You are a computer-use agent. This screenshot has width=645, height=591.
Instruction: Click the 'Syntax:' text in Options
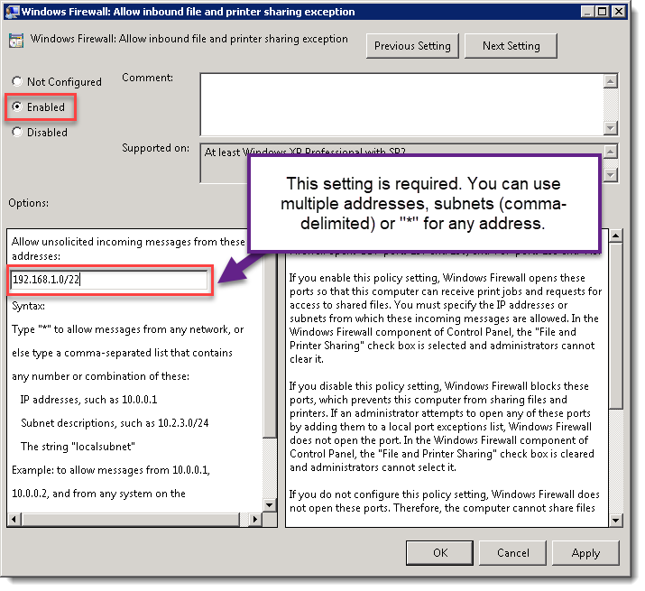[x=28, y=306]
